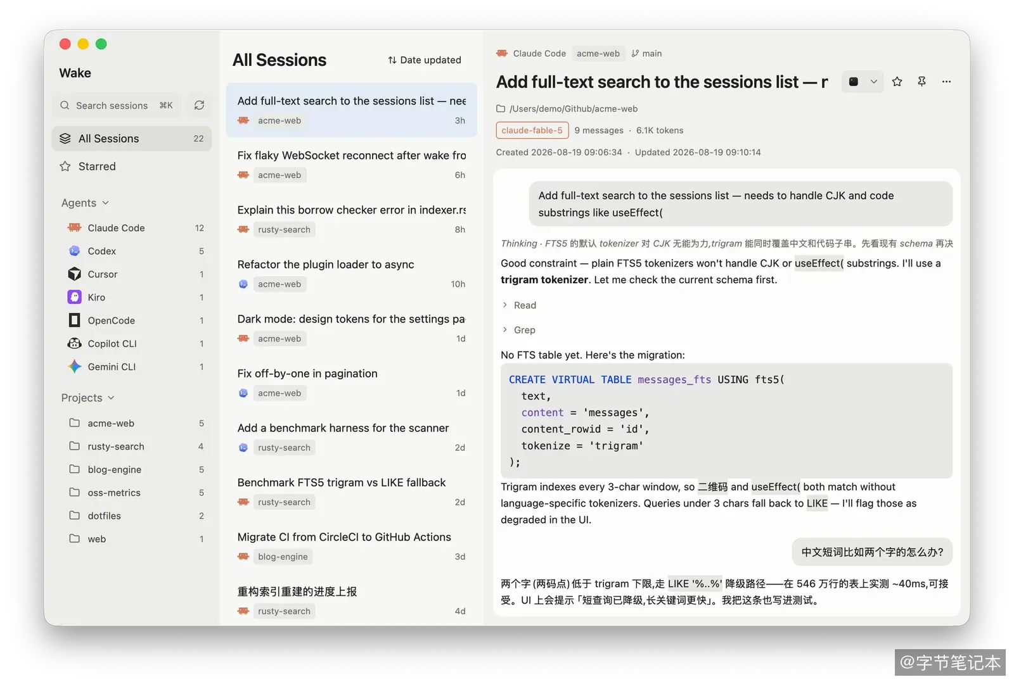Click the Kiro agent icon
Screen dimensions: 1014x684
coord(74,297)
